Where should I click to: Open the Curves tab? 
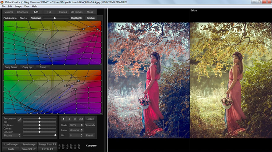pyautogui.click(x=63, y=12)
